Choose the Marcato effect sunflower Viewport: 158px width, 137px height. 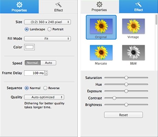[101, 53]
